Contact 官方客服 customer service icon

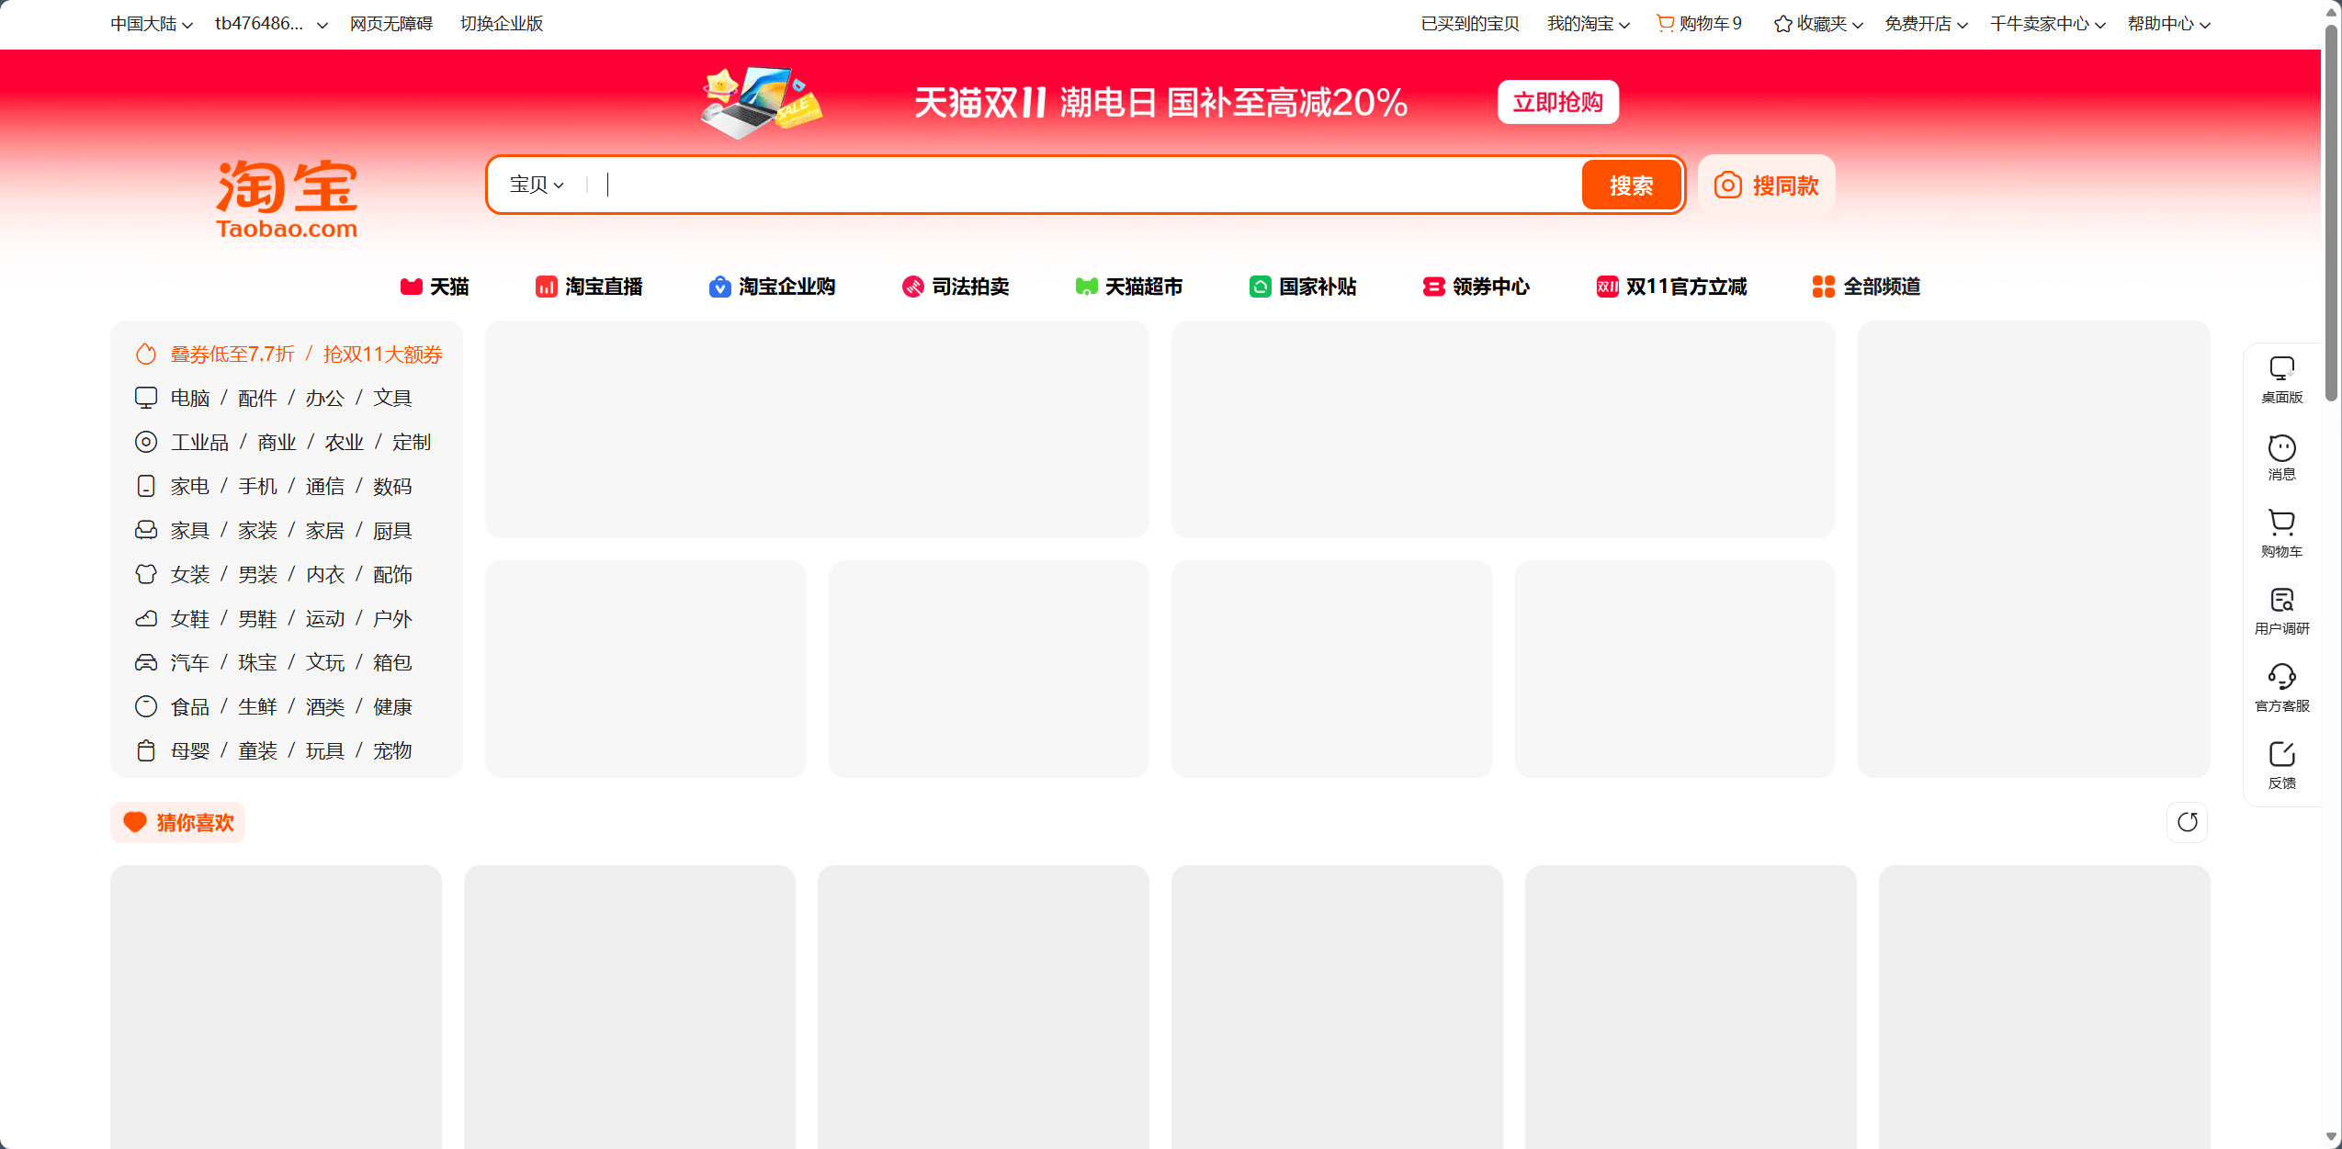(x=2281, y=688)
